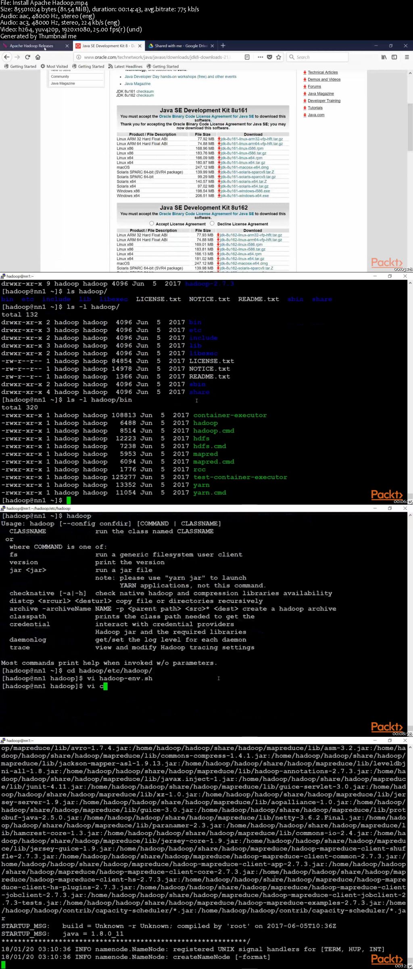The height and width of the screenshot is (969, 413).
Task: Open Latest Headlines feed bookmark
Action: pos(125,67)
